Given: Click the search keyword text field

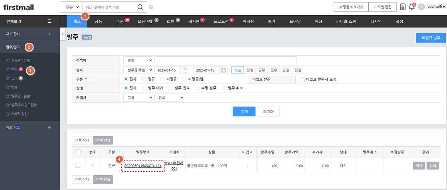Looking at the screenshot, I should click(225, 60).
